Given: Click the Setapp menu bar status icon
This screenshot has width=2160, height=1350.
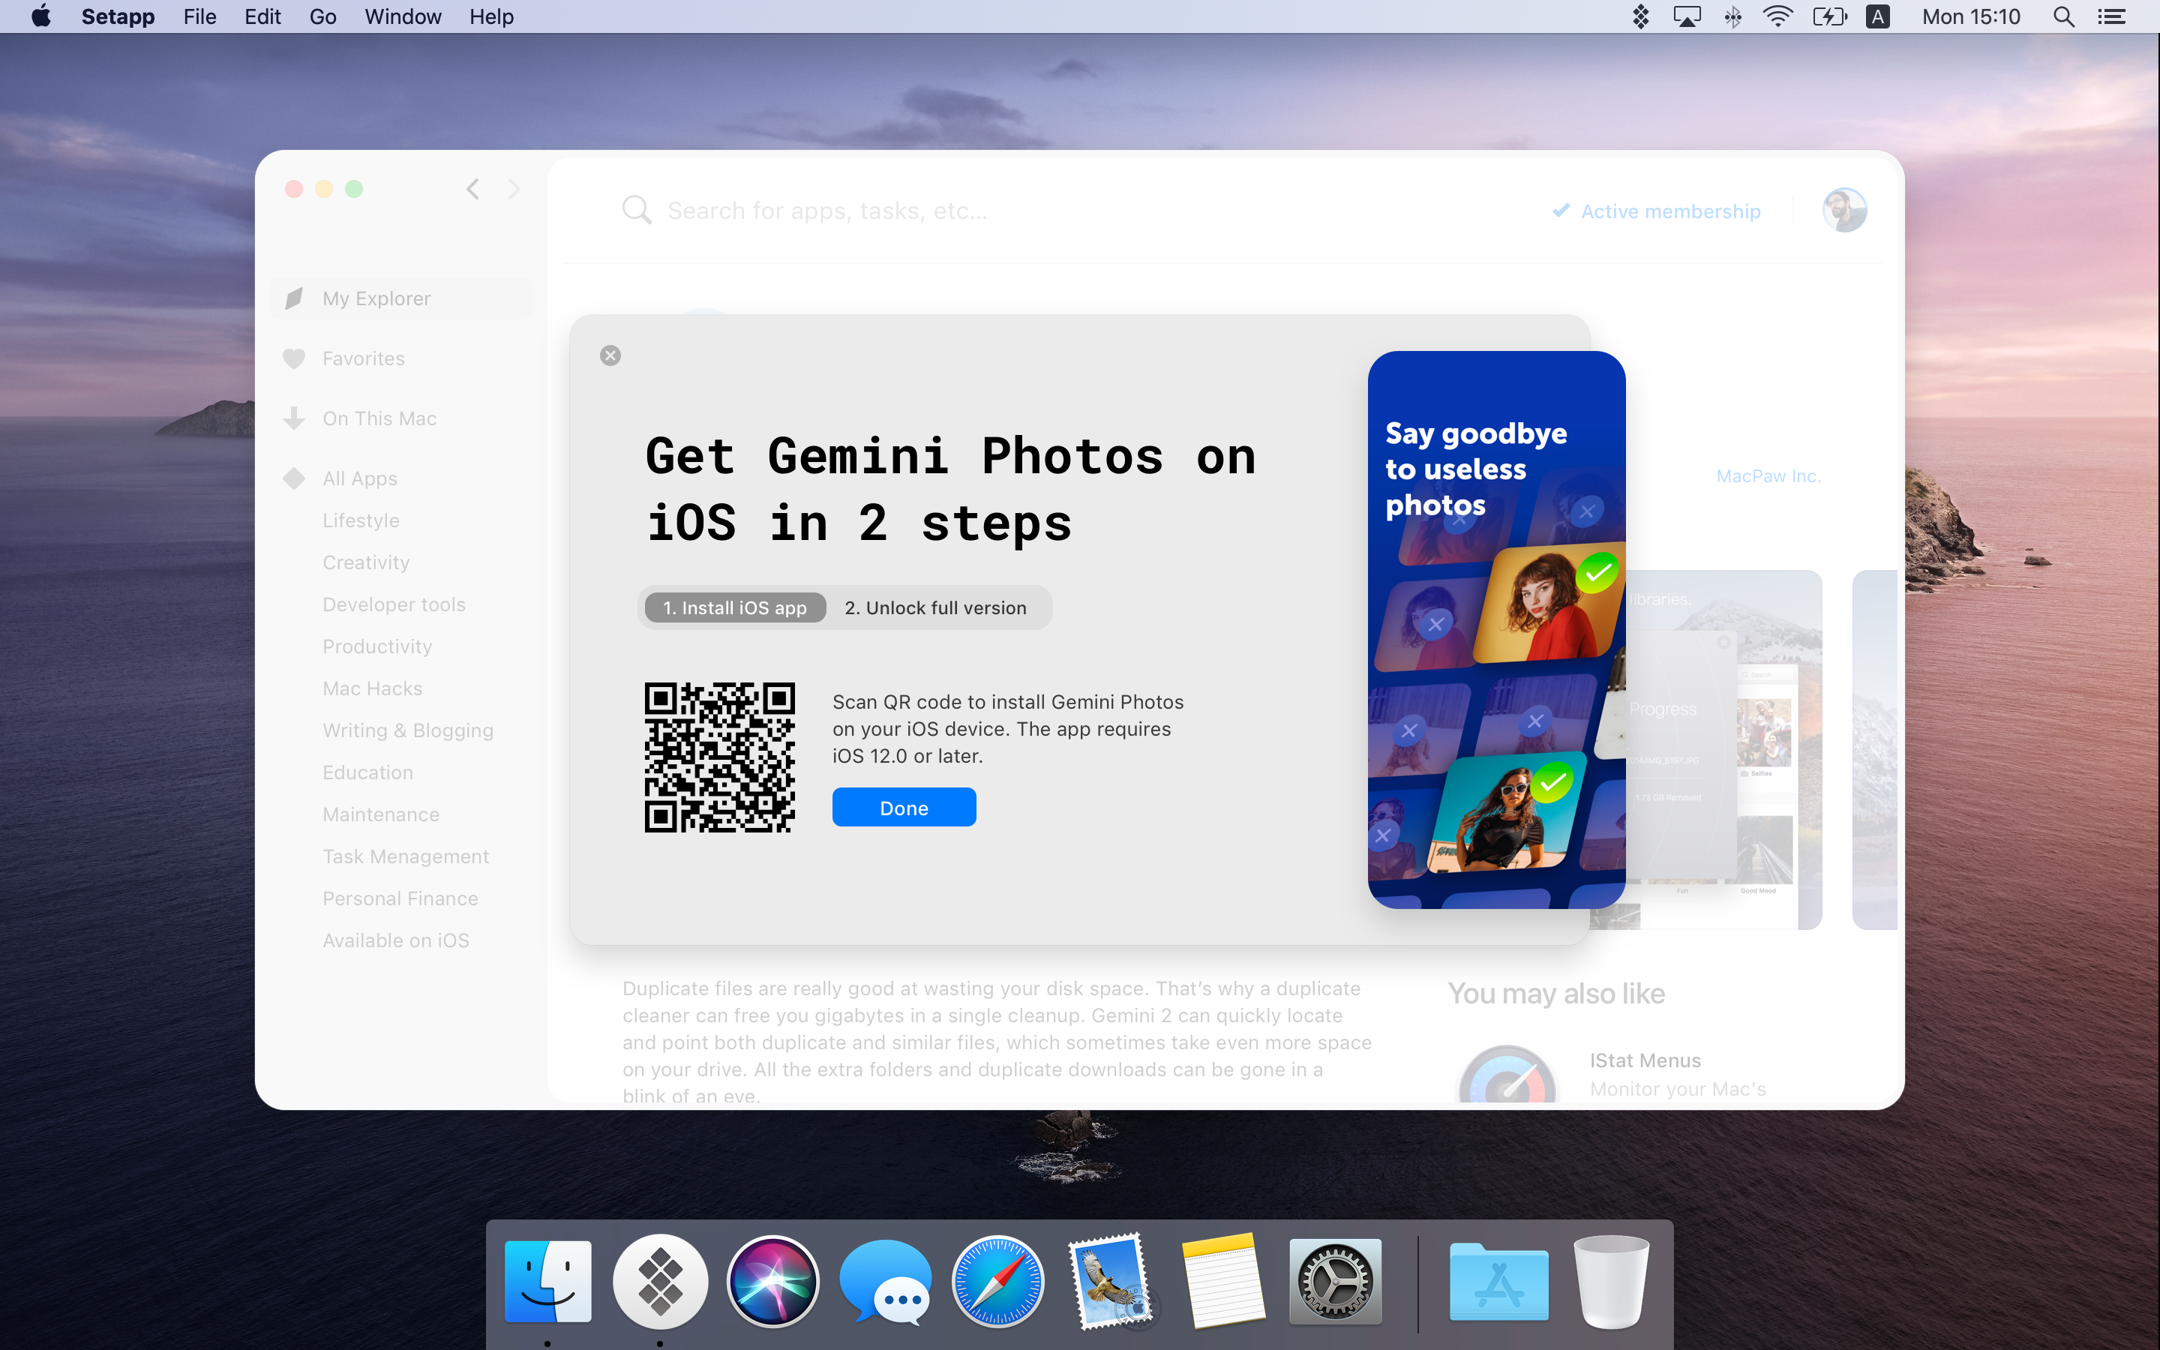Looking at the screenshot, I should [x=1640, y=17].
